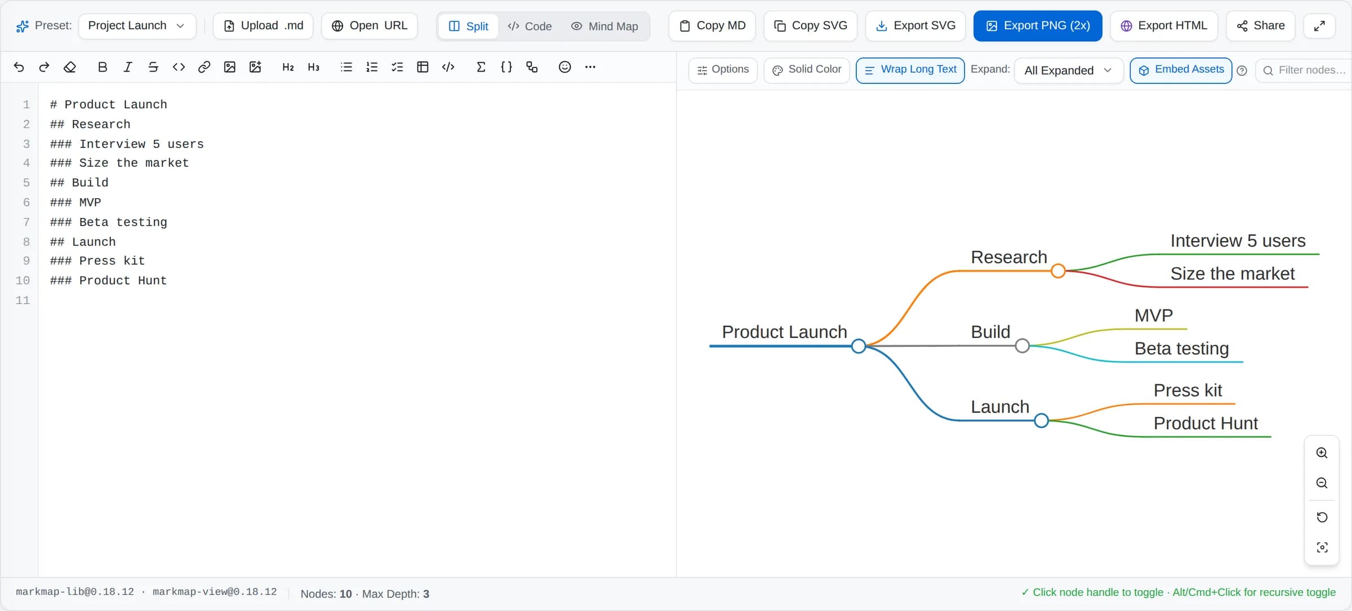Open the Project Launch preset dropdown
1352x611 pixels.
137,26
